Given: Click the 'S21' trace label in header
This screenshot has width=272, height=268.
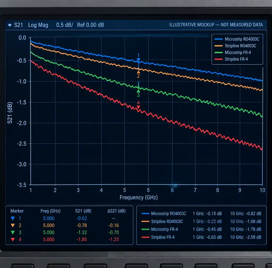Looking at the screenshot, I should (x=18, y=25).
